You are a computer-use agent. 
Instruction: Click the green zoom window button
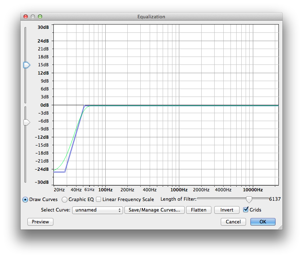pyautogui.click(x=40, y=17)
